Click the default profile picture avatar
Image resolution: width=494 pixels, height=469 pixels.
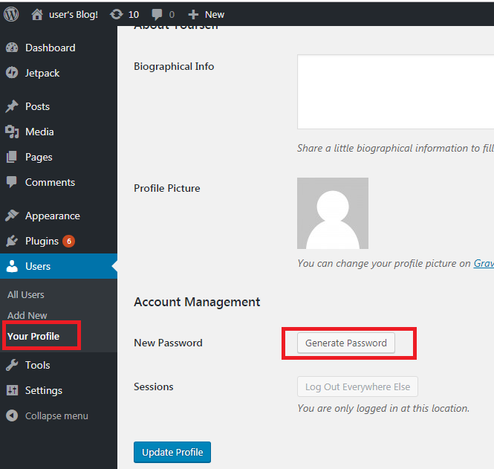tap(333, 213)
